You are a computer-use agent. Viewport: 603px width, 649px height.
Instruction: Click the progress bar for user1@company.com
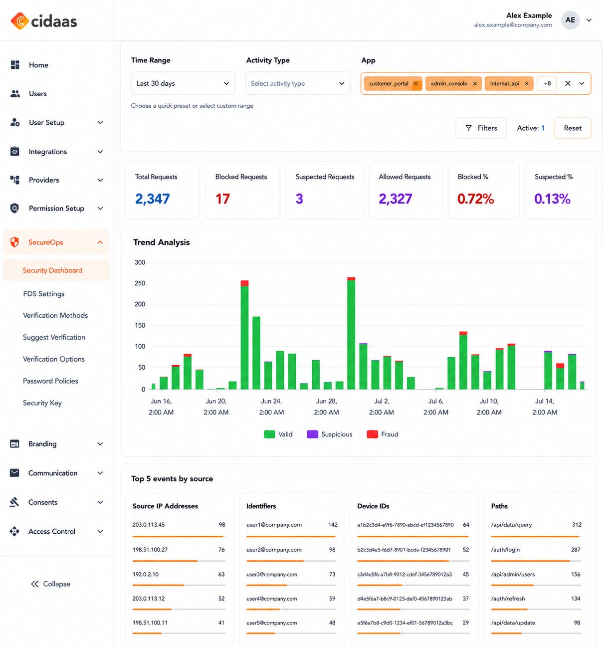pyautogui.click(x=292, y=536)
